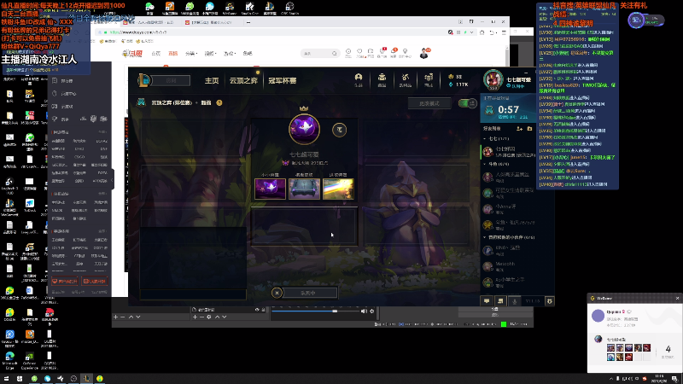Collapse the third friend group, showing 0 of 6 online

tap(485, 237)
